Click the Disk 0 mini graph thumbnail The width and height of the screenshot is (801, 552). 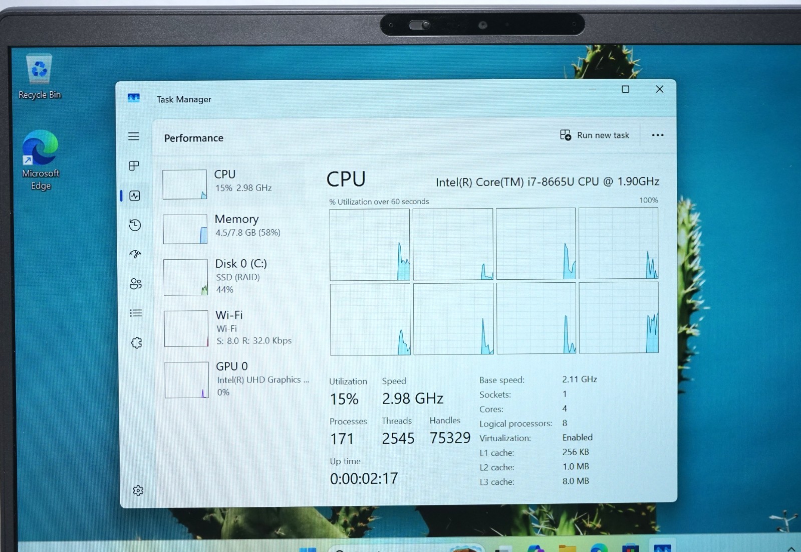click(185, 277)
